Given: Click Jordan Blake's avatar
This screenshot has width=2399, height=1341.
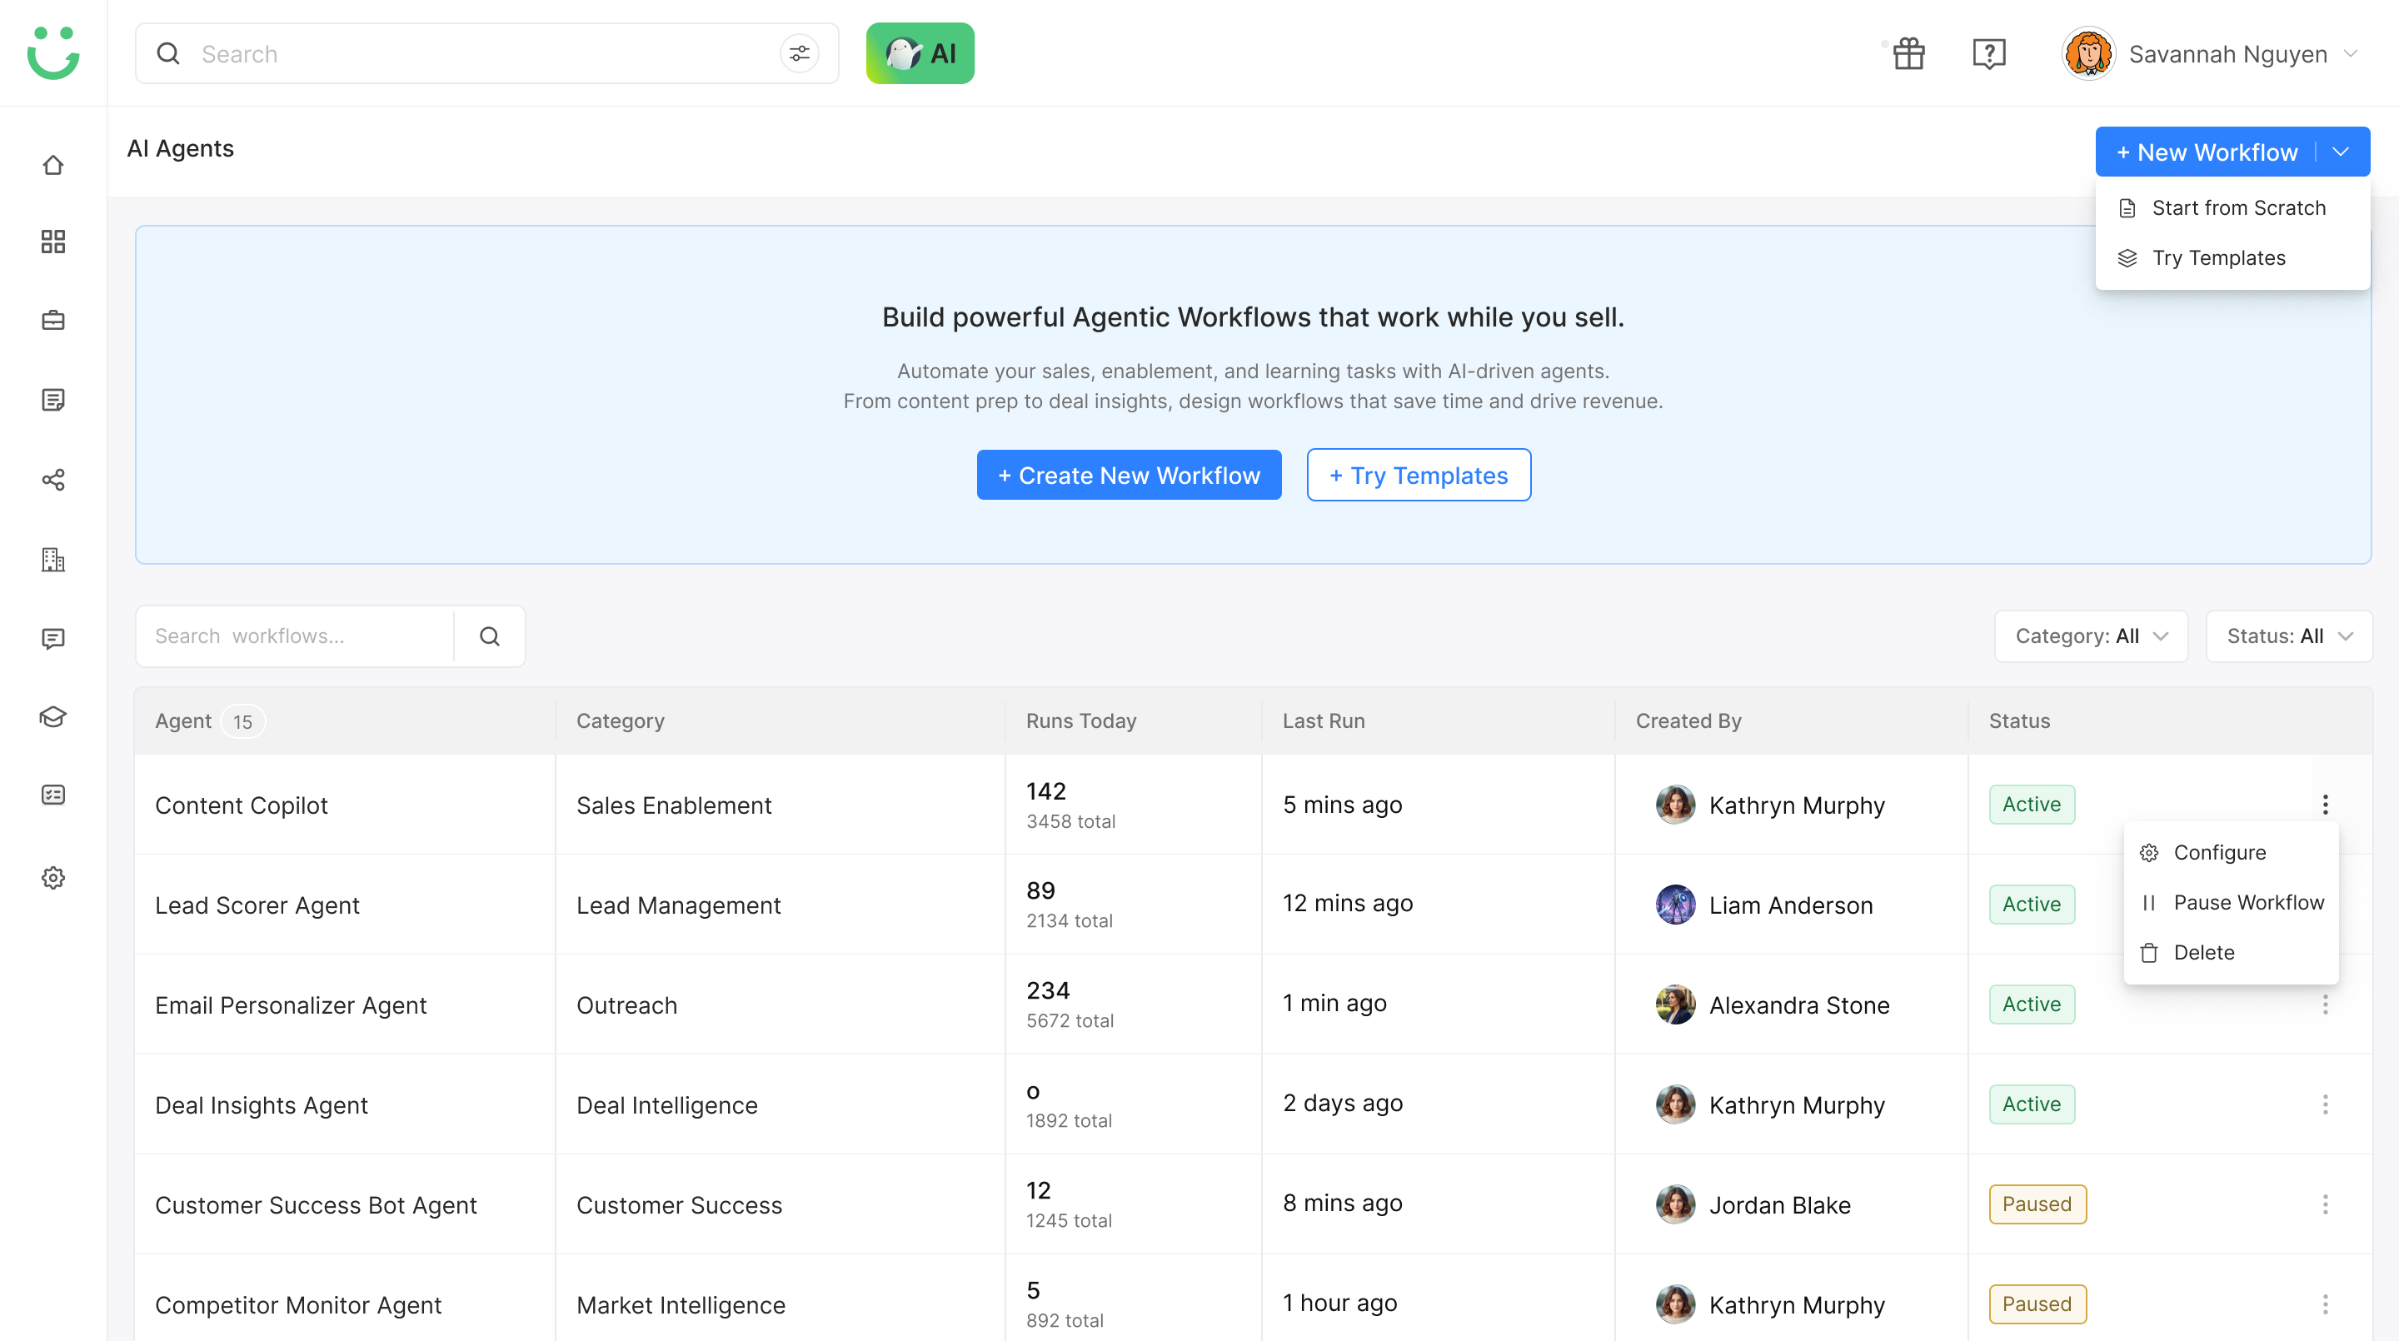Looking at the screenshot, I should point(1675,1204).
